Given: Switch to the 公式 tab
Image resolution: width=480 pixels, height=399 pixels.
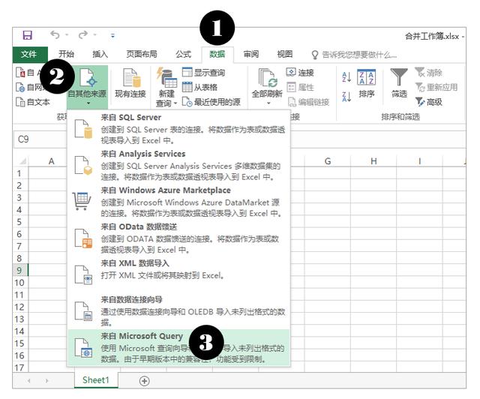Looking at the screenshot, I should [x=183, y=54].
